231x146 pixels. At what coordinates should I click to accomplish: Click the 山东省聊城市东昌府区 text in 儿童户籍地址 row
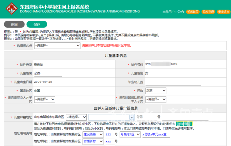tap(49, 117)
